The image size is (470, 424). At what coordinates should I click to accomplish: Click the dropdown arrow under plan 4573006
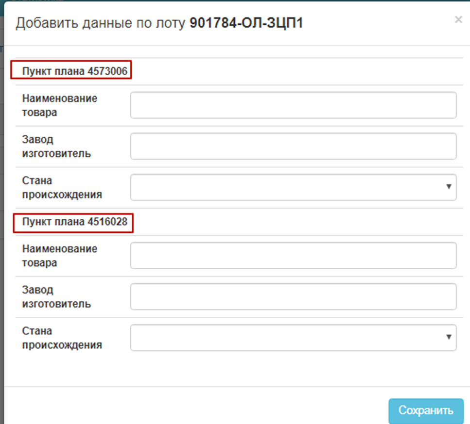(449, 187)
